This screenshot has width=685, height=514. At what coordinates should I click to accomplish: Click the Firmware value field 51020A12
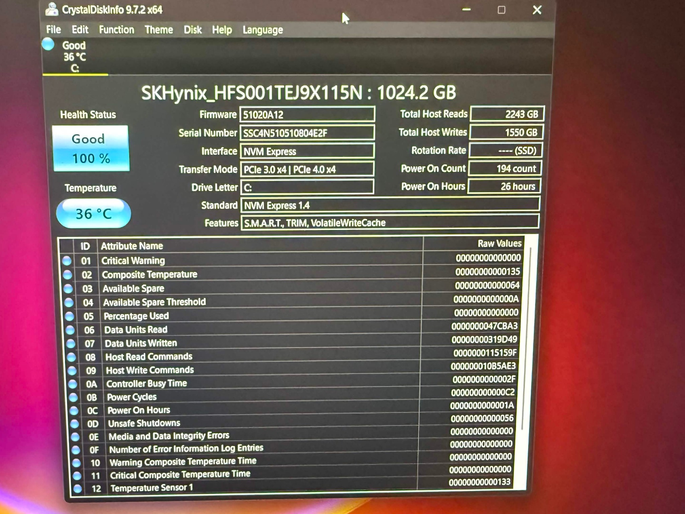click(307, 114)
